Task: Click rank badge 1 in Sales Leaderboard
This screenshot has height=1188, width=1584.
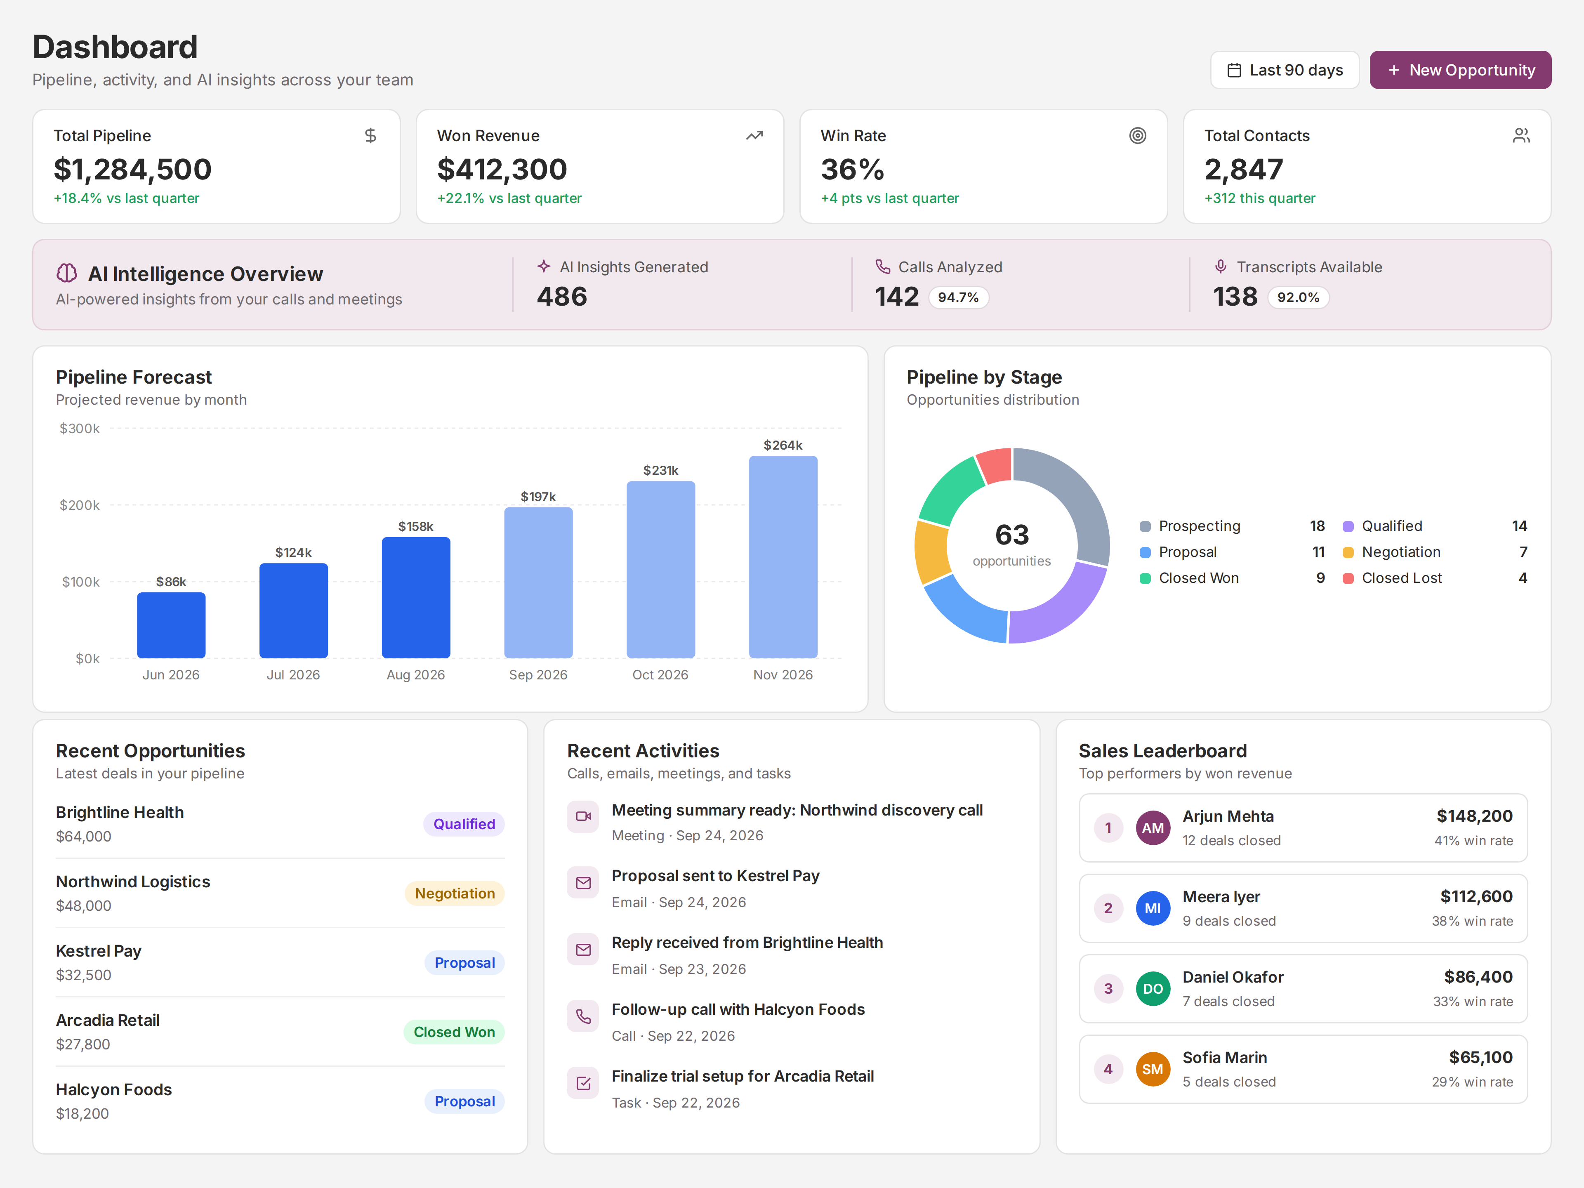Action: (x=1108, y=828)
